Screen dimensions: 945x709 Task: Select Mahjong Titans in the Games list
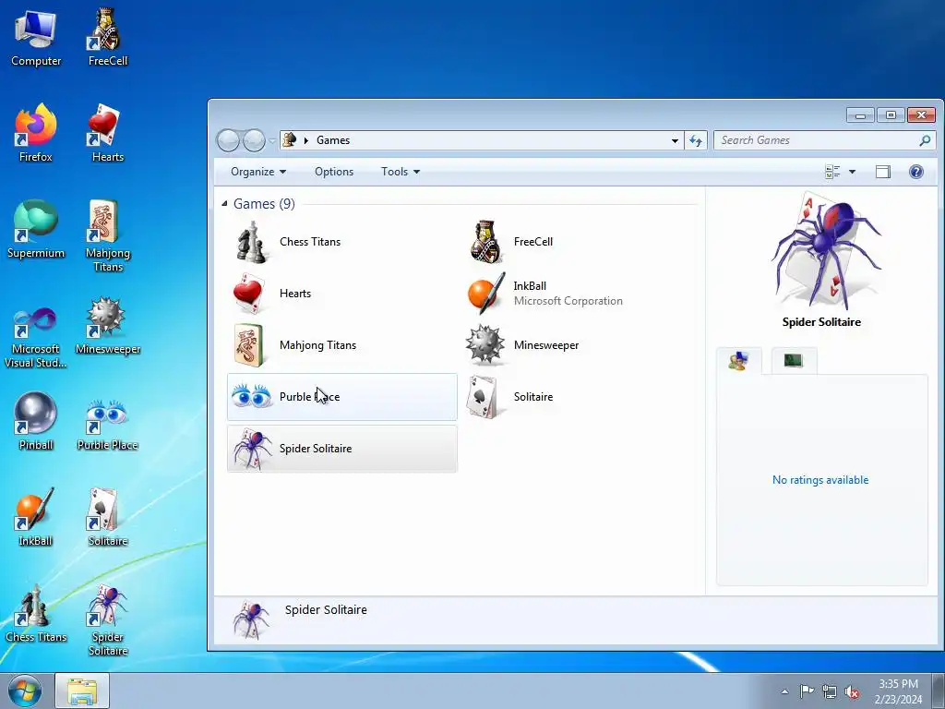tap(341, 345)
